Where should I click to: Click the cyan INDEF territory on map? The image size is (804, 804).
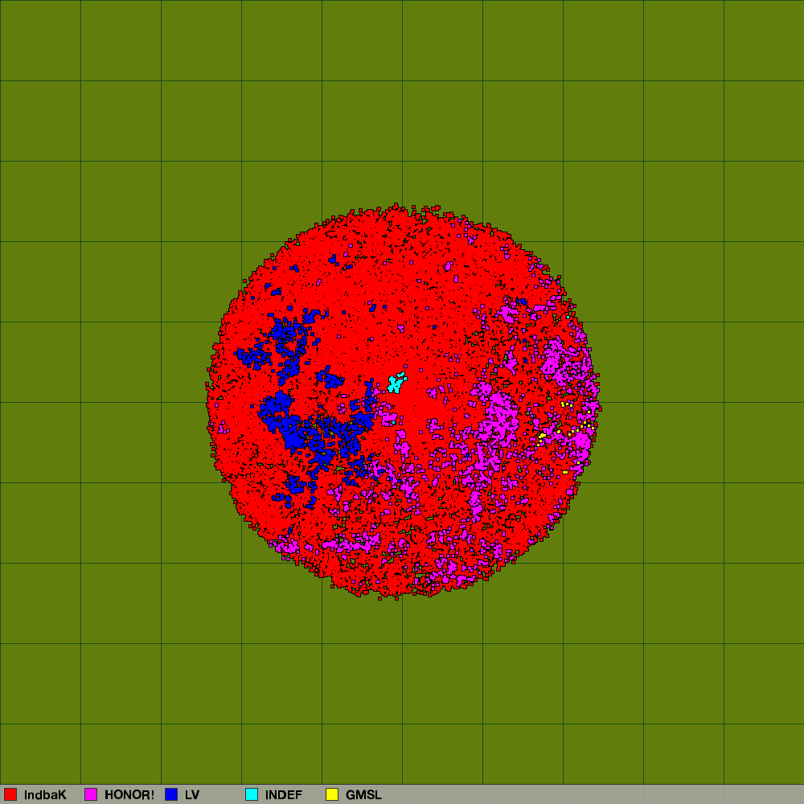(396, 383)
